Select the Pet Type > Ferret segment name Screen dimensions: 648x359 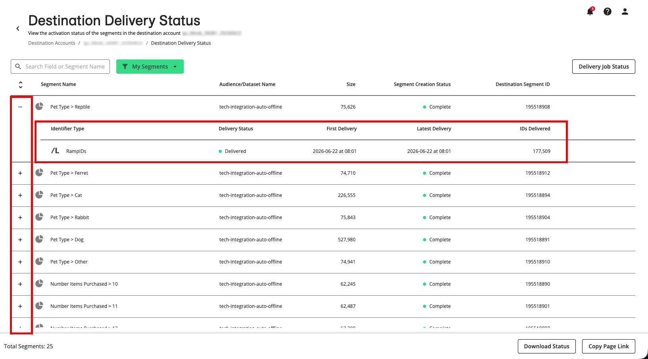point(69,173)
